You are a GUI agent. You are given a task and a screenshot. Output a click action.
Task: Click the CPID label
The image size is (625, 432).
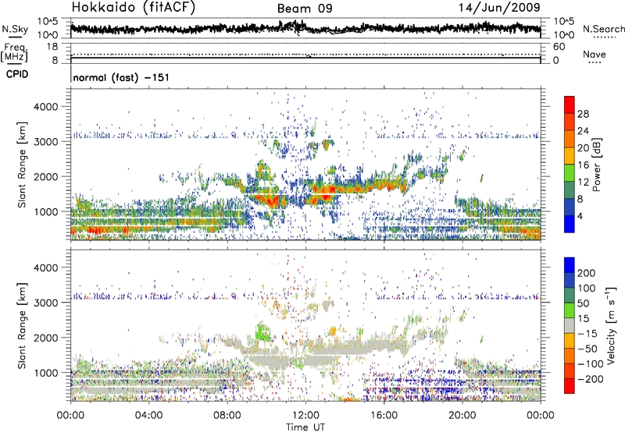tap(17, 74)
